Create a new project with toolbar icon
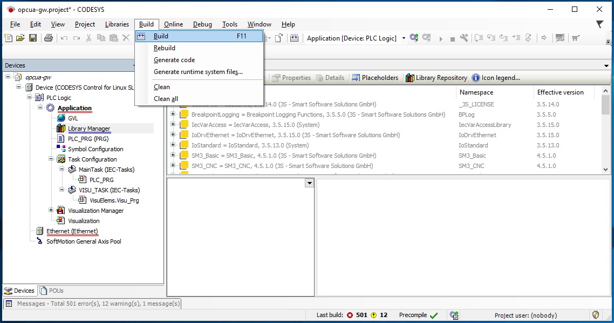Screen dimensions: 614x323 (8, 38)
